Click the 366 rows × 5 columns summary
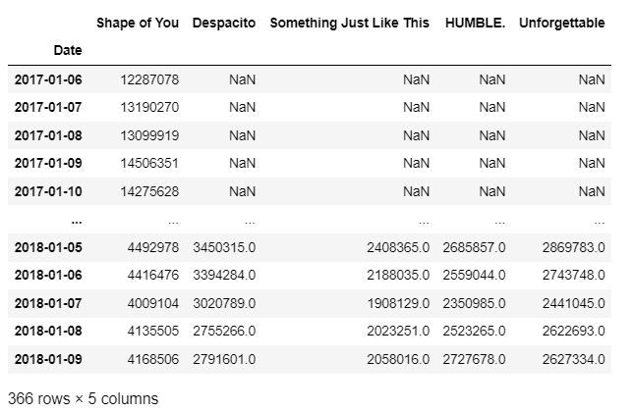This screenshot has height=413, width=634. [x=84, y=399]
